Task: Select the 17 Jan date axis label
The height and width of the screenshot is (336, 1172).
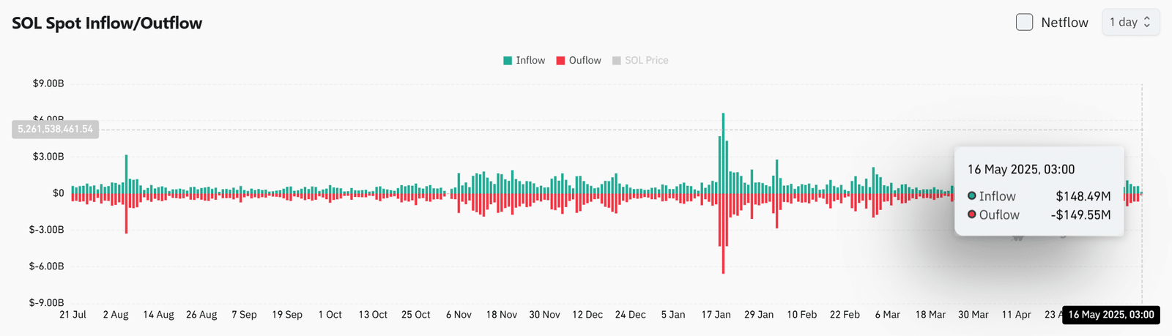Action: pyautogui.click(x=716, y=315)
